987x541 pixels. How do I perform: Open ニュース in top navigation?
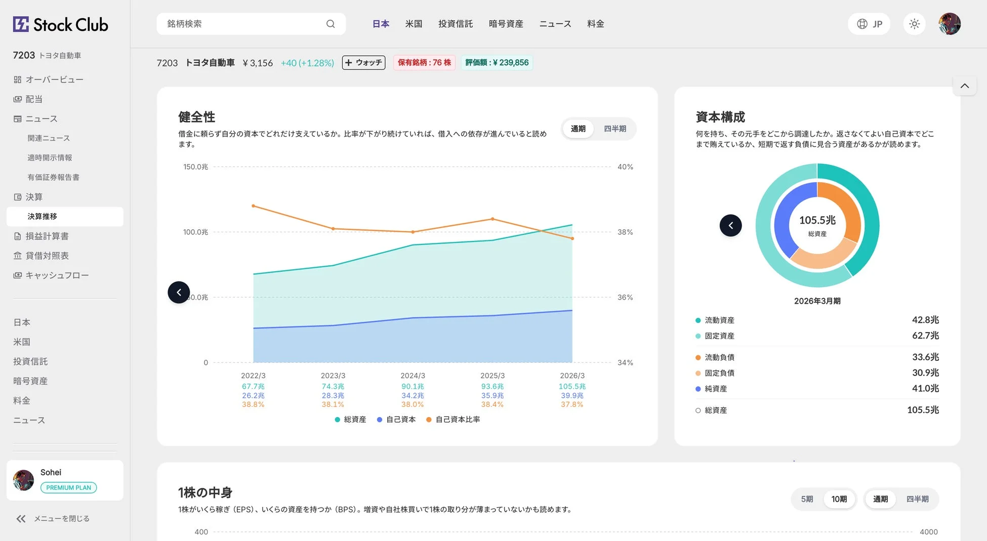pos(555,24)
